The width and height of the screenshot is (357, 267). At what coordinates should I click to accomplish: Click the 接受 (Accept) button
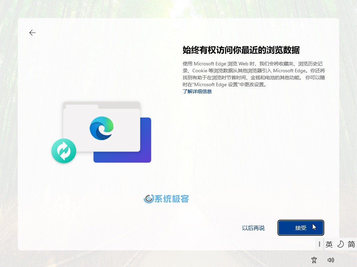tap(301, 228)
